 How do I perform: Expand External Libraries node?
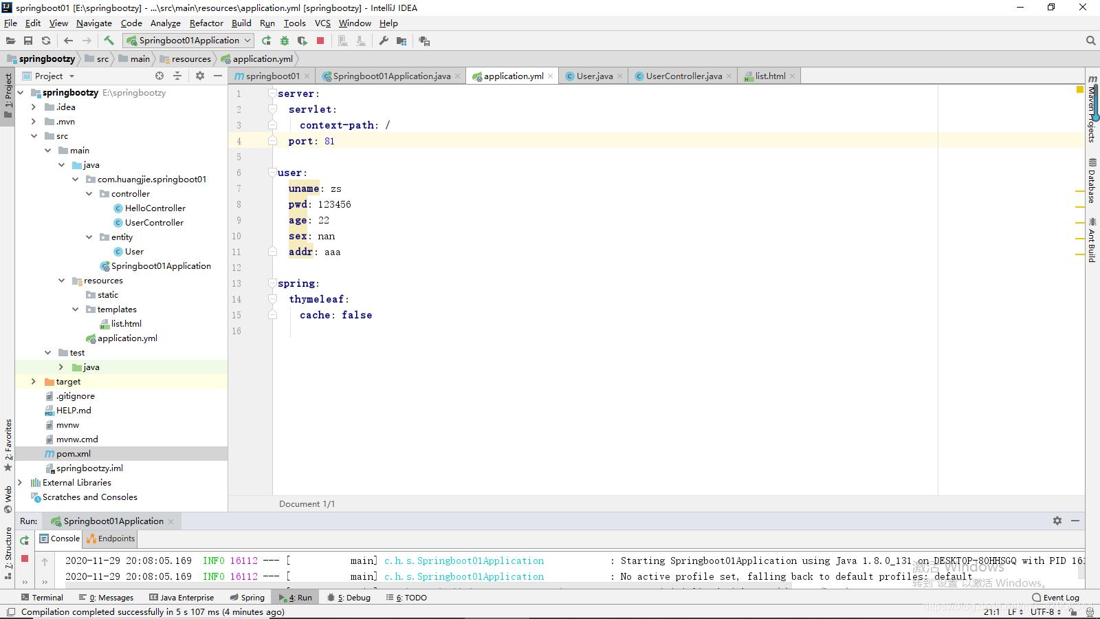pyautogui.click(x=20, y=483)
